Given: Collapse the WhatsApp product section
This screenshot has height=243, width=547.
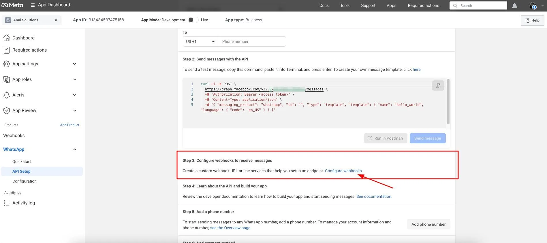Looking at the screenshot, I should pos(75,149).
